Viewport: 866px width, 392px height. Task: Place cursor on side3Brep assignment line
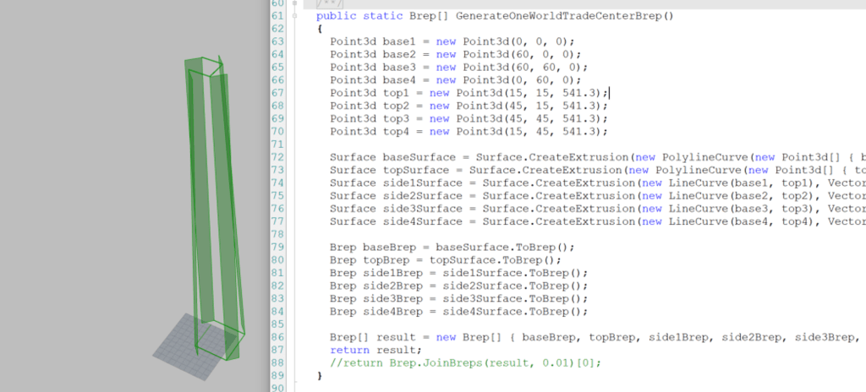coord(458,298)
